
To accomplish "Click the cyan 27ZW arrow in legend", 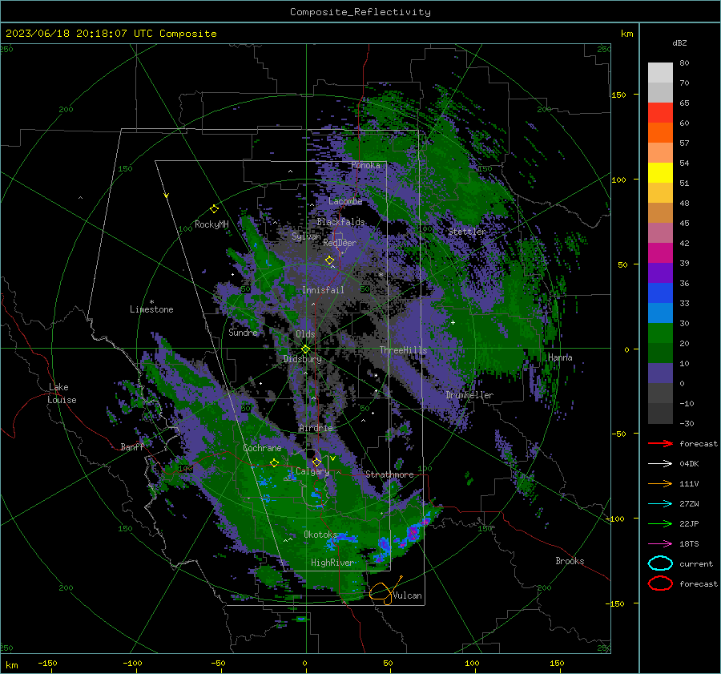I will [x=660, y=504].
